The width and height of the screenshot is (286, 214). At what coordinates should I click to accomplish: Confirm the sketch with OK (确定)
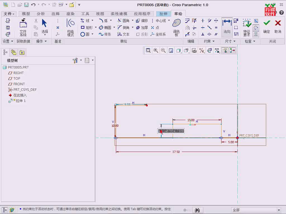pyautogui.click(x=267, y=27)
